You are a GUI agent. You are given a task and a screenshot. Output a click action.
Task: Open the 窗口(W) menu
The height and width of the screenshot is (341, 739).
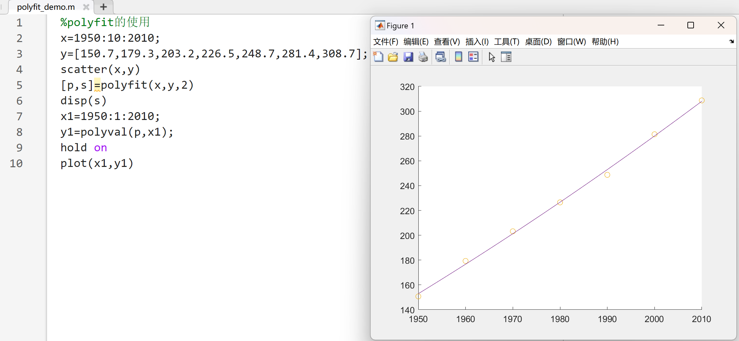click(571, 42)
